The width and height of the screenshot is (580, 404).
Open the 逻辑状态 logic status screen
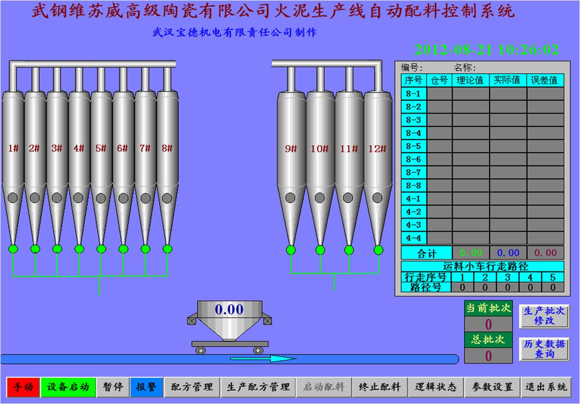[436, 387]
